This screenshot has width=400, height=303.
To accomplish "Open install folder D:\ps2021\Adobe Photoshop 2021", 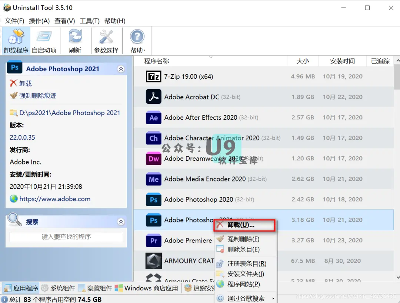I will tap(70, 113).
